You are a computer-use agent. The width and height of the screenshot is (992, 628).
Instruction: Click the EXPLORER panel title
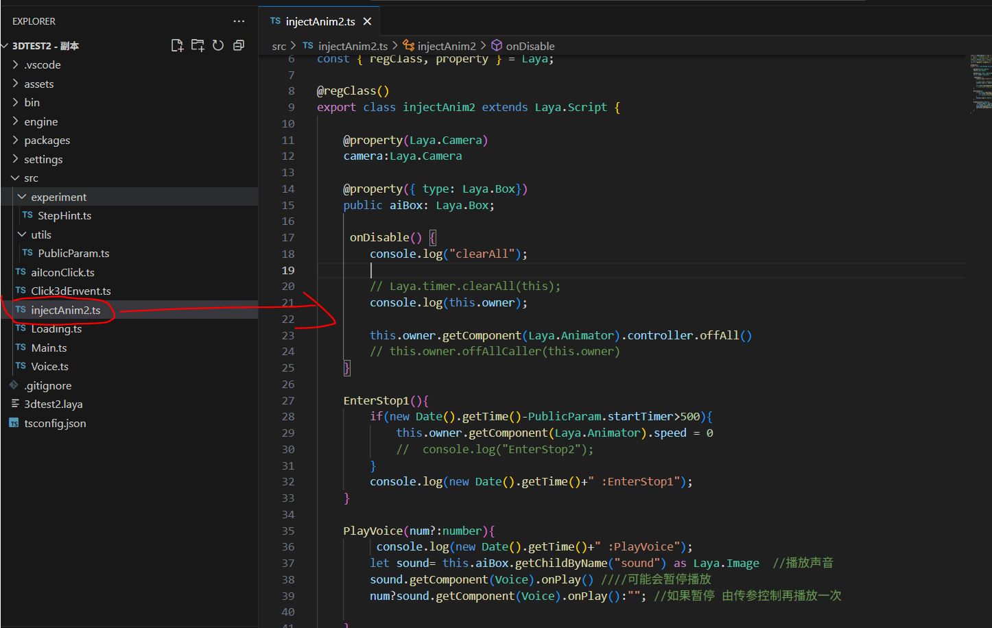34,21
